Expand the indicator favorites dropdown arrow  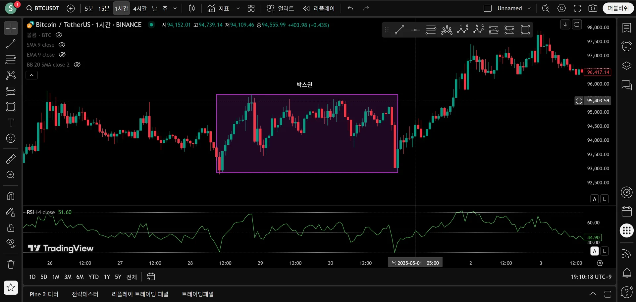pos(238,8)
